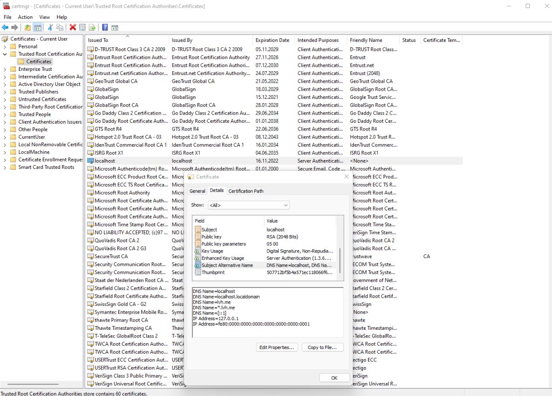Click the localhost certificate icon in list
552x396 pixels.
[91, 161]
